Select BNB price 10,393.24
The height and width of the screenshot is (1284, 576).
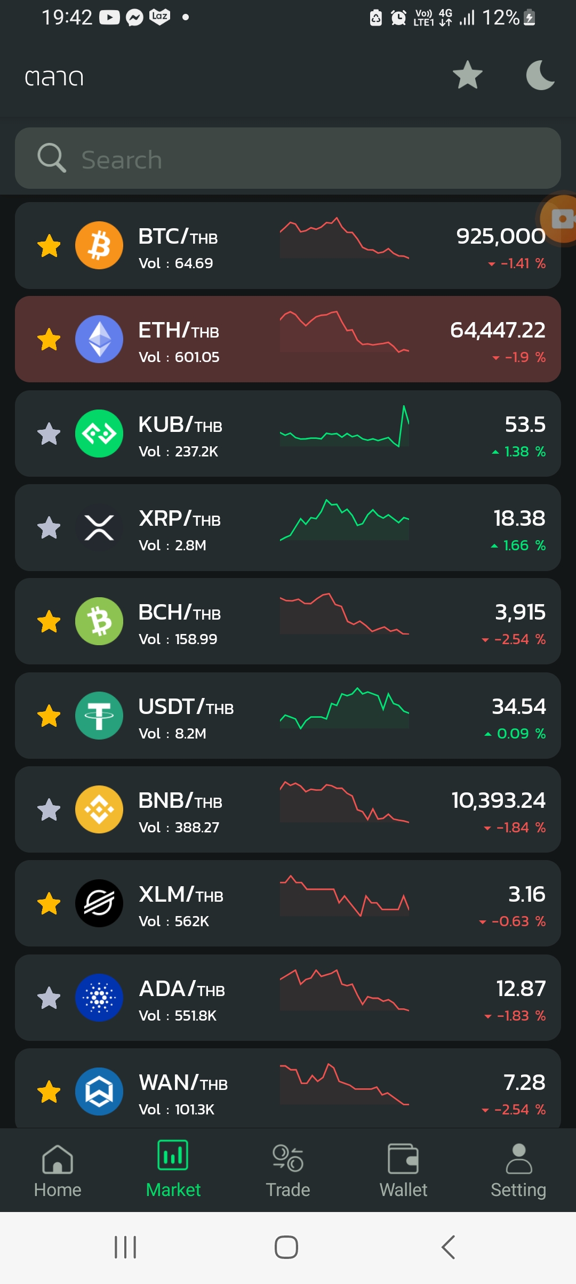click(499, 800)
